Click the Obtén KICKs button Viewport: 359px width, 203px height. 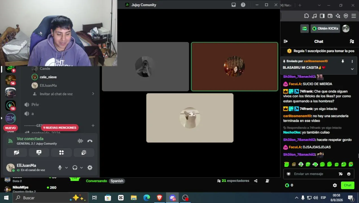tap(325, 28)
